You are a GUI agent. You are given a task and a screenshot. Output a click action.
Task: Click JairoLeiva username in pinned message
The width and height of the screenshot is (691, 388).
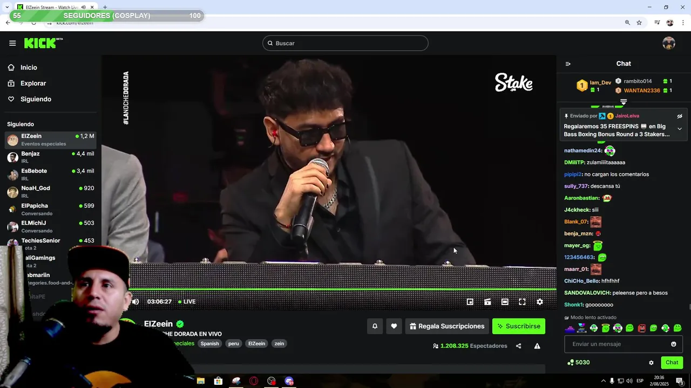click(627, 116)
